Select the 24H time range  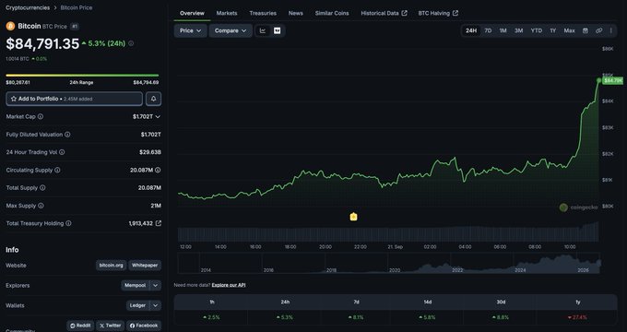tap(471, 30)
